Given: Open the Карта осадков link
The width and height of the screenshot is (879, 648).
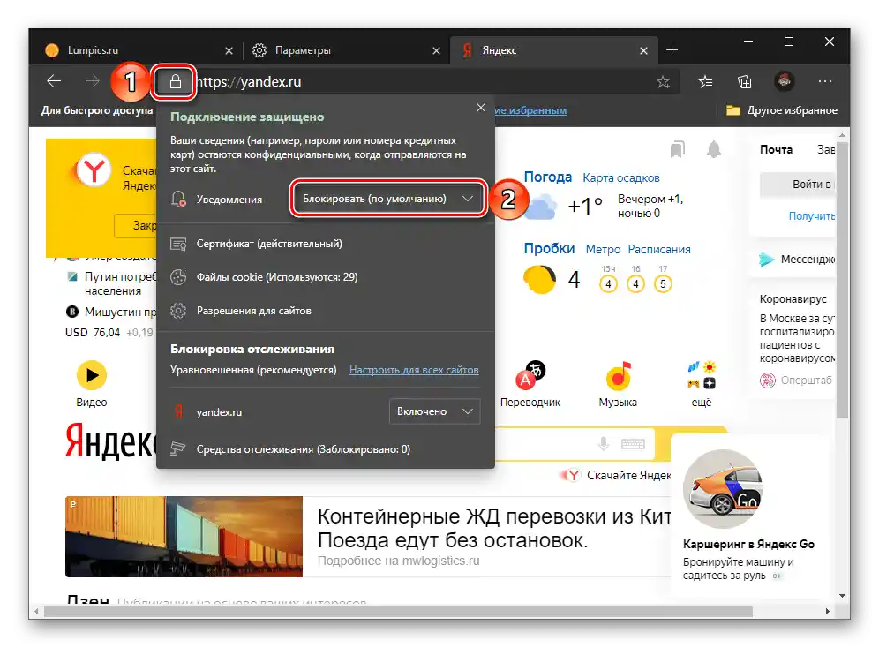Looking at the screenshot, I should click(620, 177).
